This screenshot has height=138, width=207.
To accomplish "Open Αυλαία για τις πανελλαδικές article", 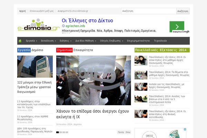I will click(x=167, y=86).
